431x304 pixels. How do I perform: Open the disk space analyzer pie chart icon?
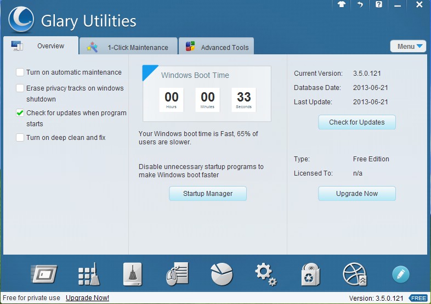222,273
